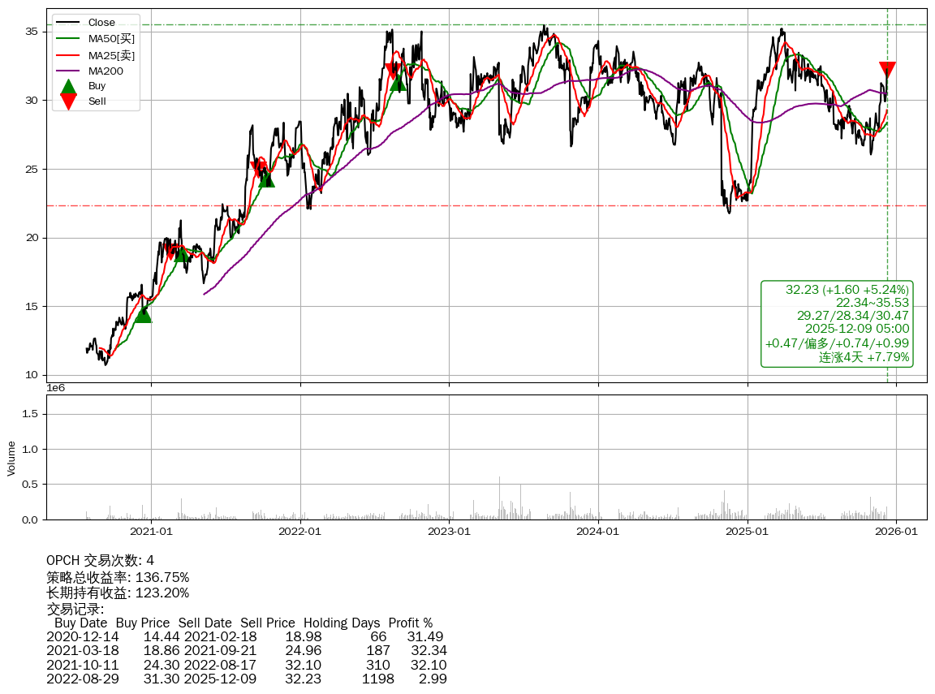Click the Profit % column header
The height and width of the screenshot is (694, 935).
click(410, 623)
